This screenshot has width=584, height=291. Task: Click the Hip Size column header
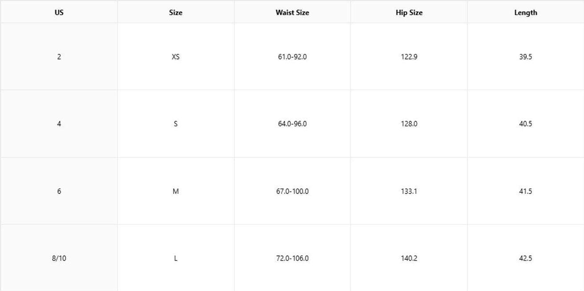[409, 12]
